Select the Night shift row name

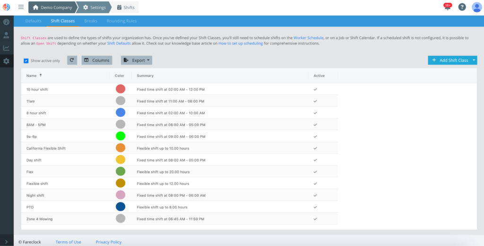point(35,195)
